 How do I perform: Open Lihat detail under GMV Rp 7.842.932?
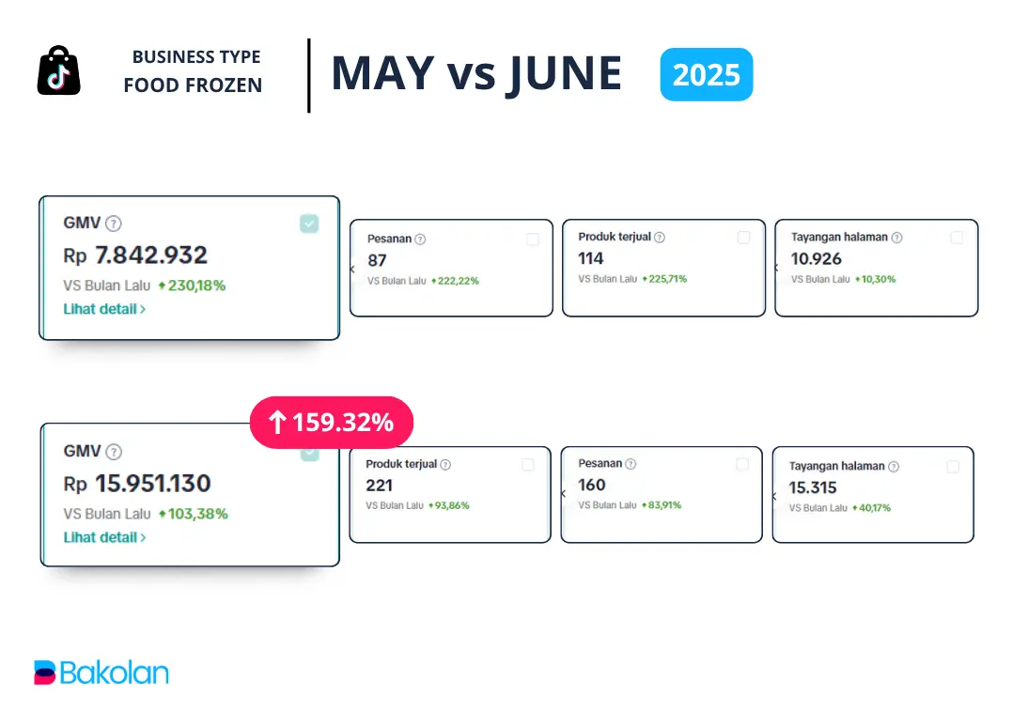104,309
